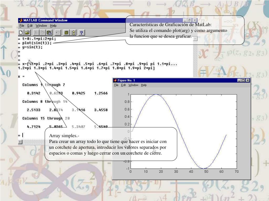Click the Undo arrow icon
The width and height of the screenshot is (269, 201).
58,32
